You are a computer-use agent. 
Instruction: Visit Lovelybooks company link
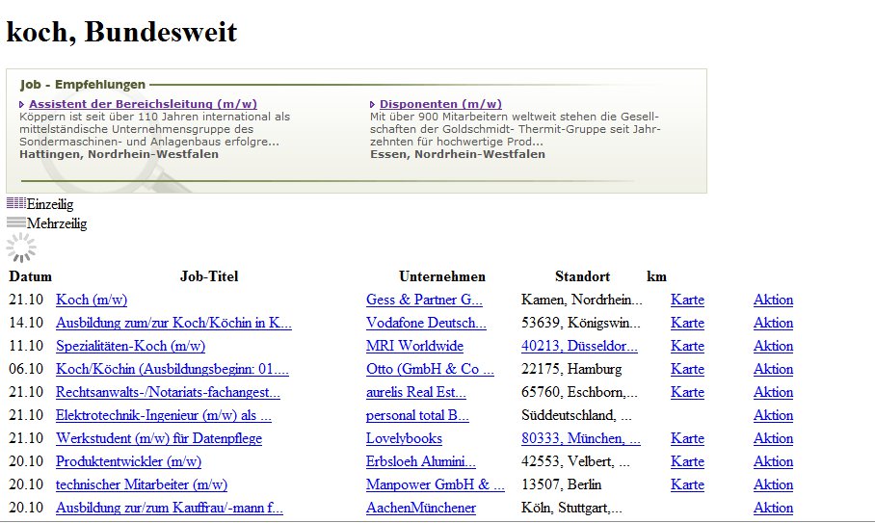[x=404, y=438]
